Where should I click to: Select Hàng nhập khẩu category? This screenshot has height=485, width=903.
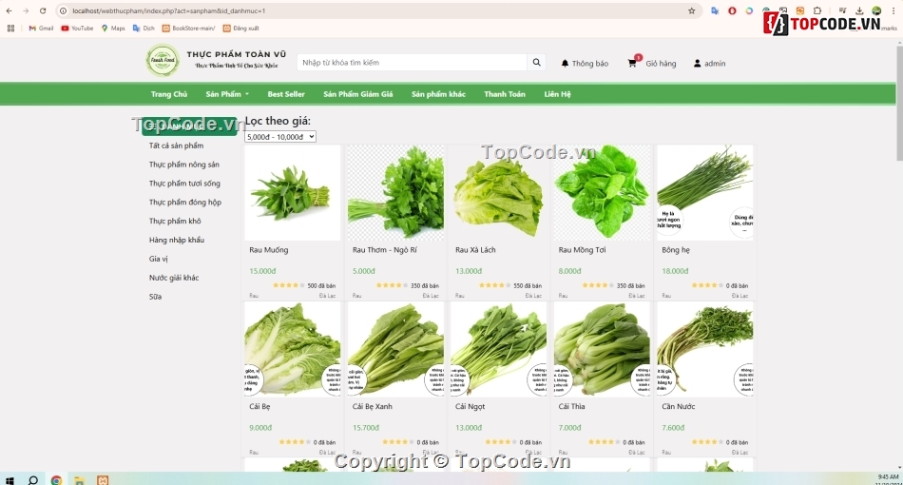click(176, 240)
